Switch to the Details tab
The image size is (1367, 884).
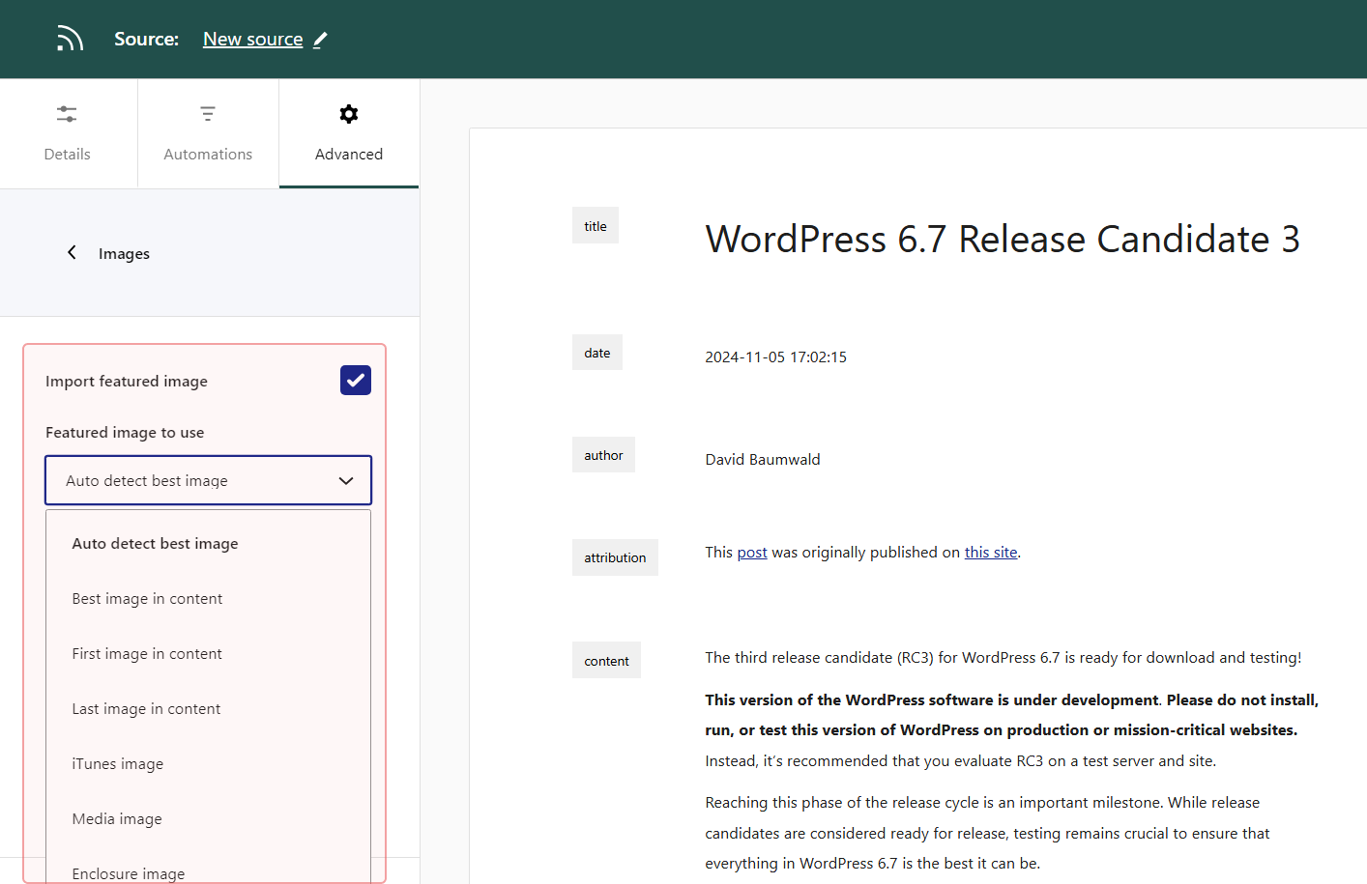tap(67, 133)
